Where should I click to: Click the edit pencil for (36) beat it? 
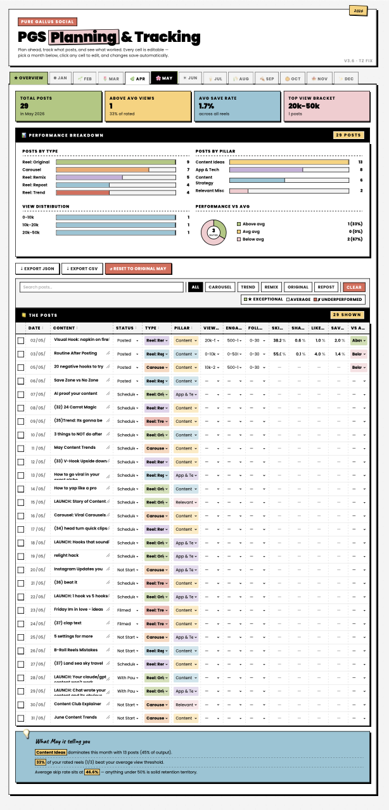(108, 583)
